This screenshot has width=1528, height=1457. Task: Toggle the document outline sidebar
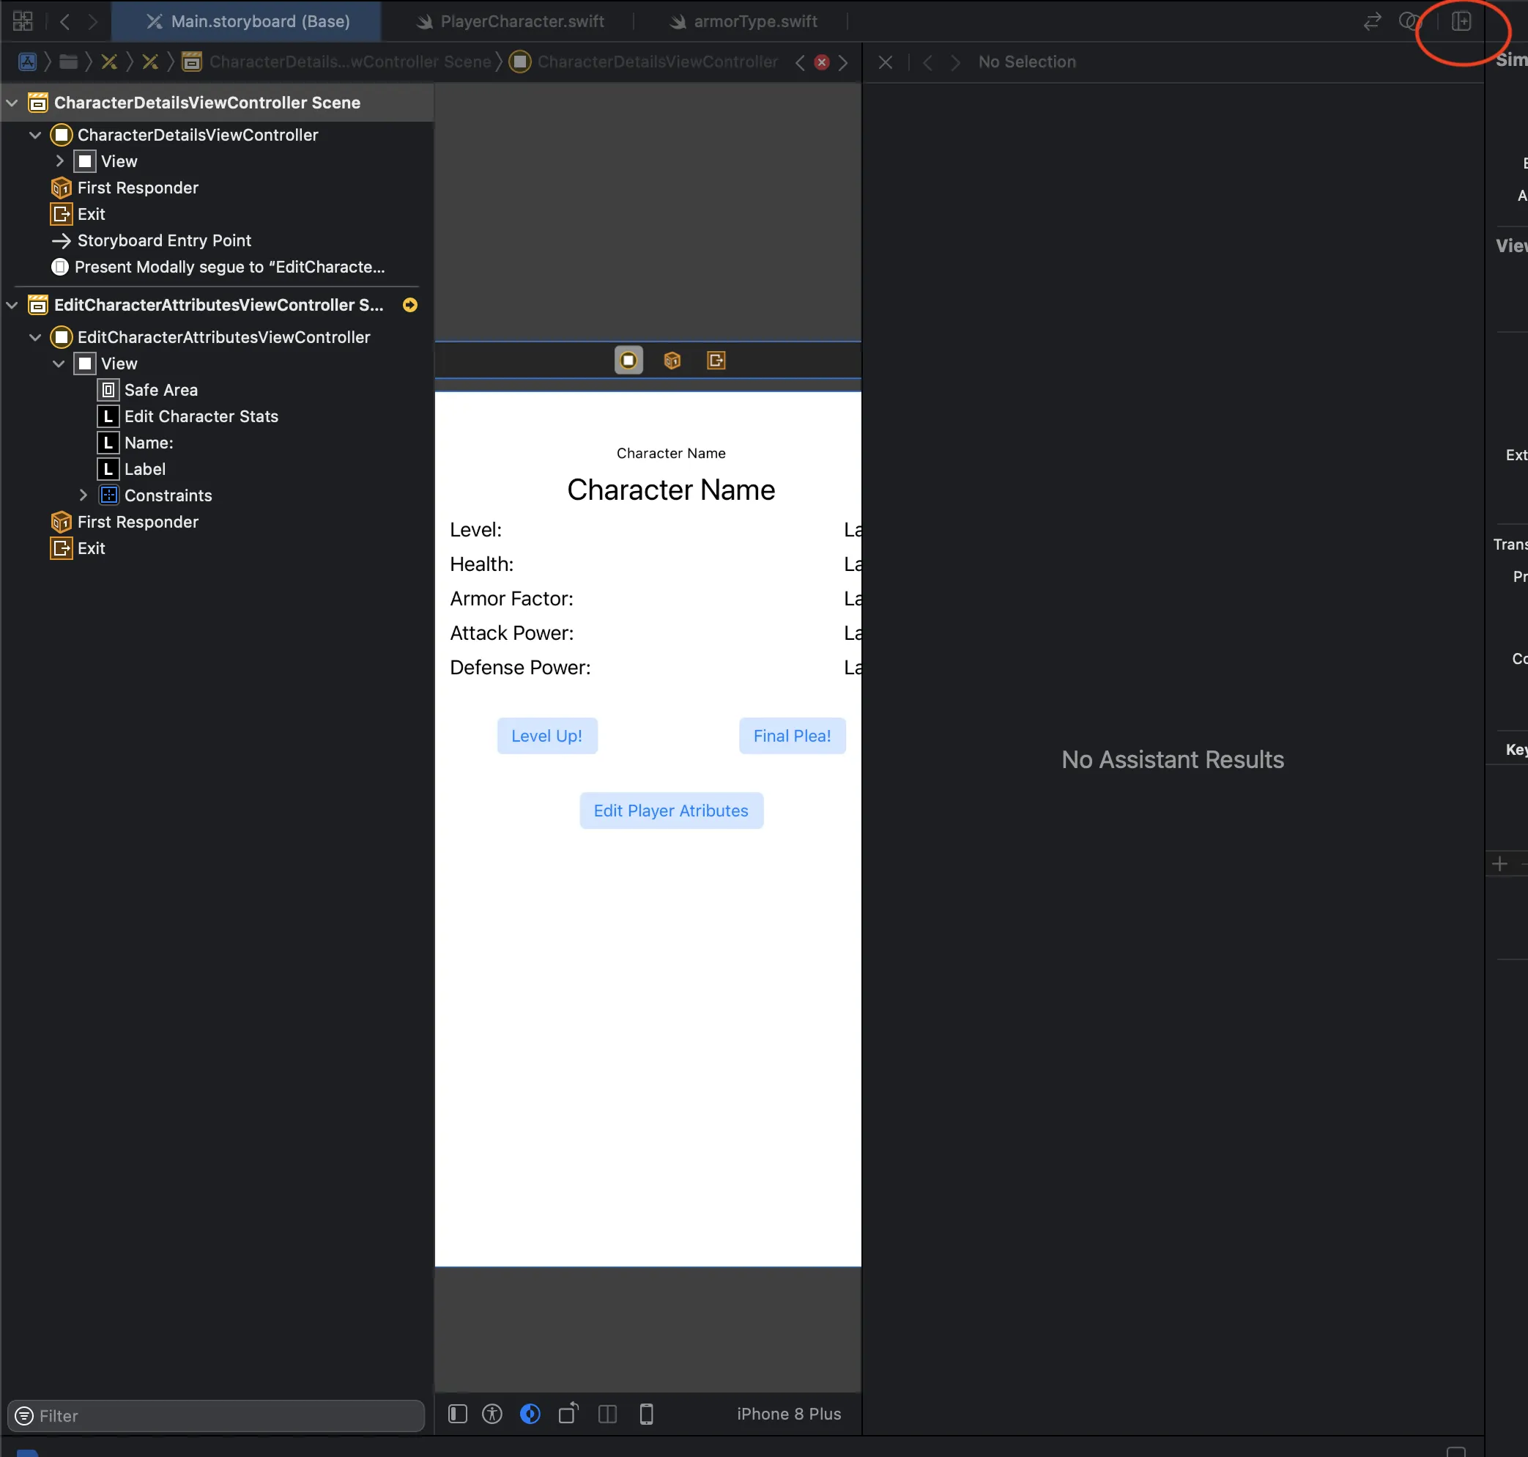tap(457, 1414)
